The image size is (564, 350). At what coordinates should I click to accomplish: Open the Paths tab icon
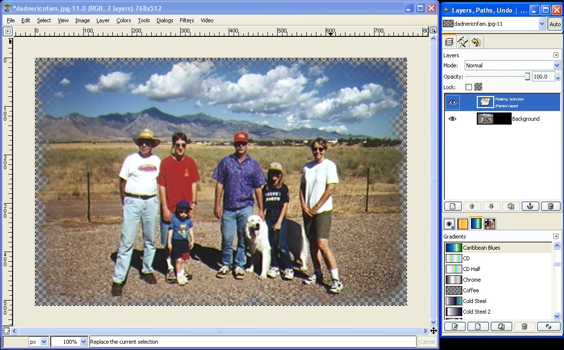click(463, 43)
